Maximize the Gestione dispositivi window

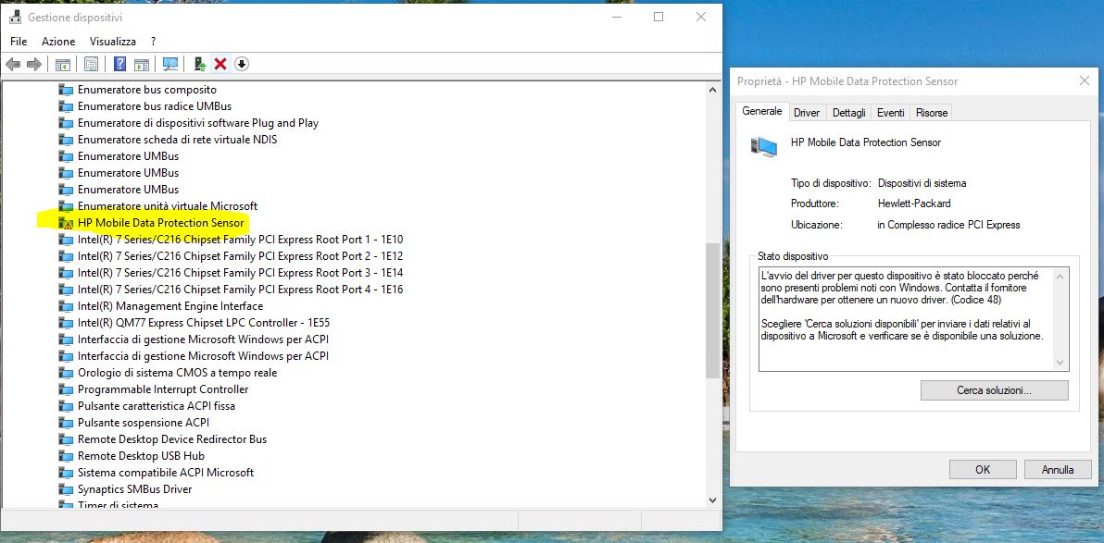pyautogui.click(x=659, y=17)
